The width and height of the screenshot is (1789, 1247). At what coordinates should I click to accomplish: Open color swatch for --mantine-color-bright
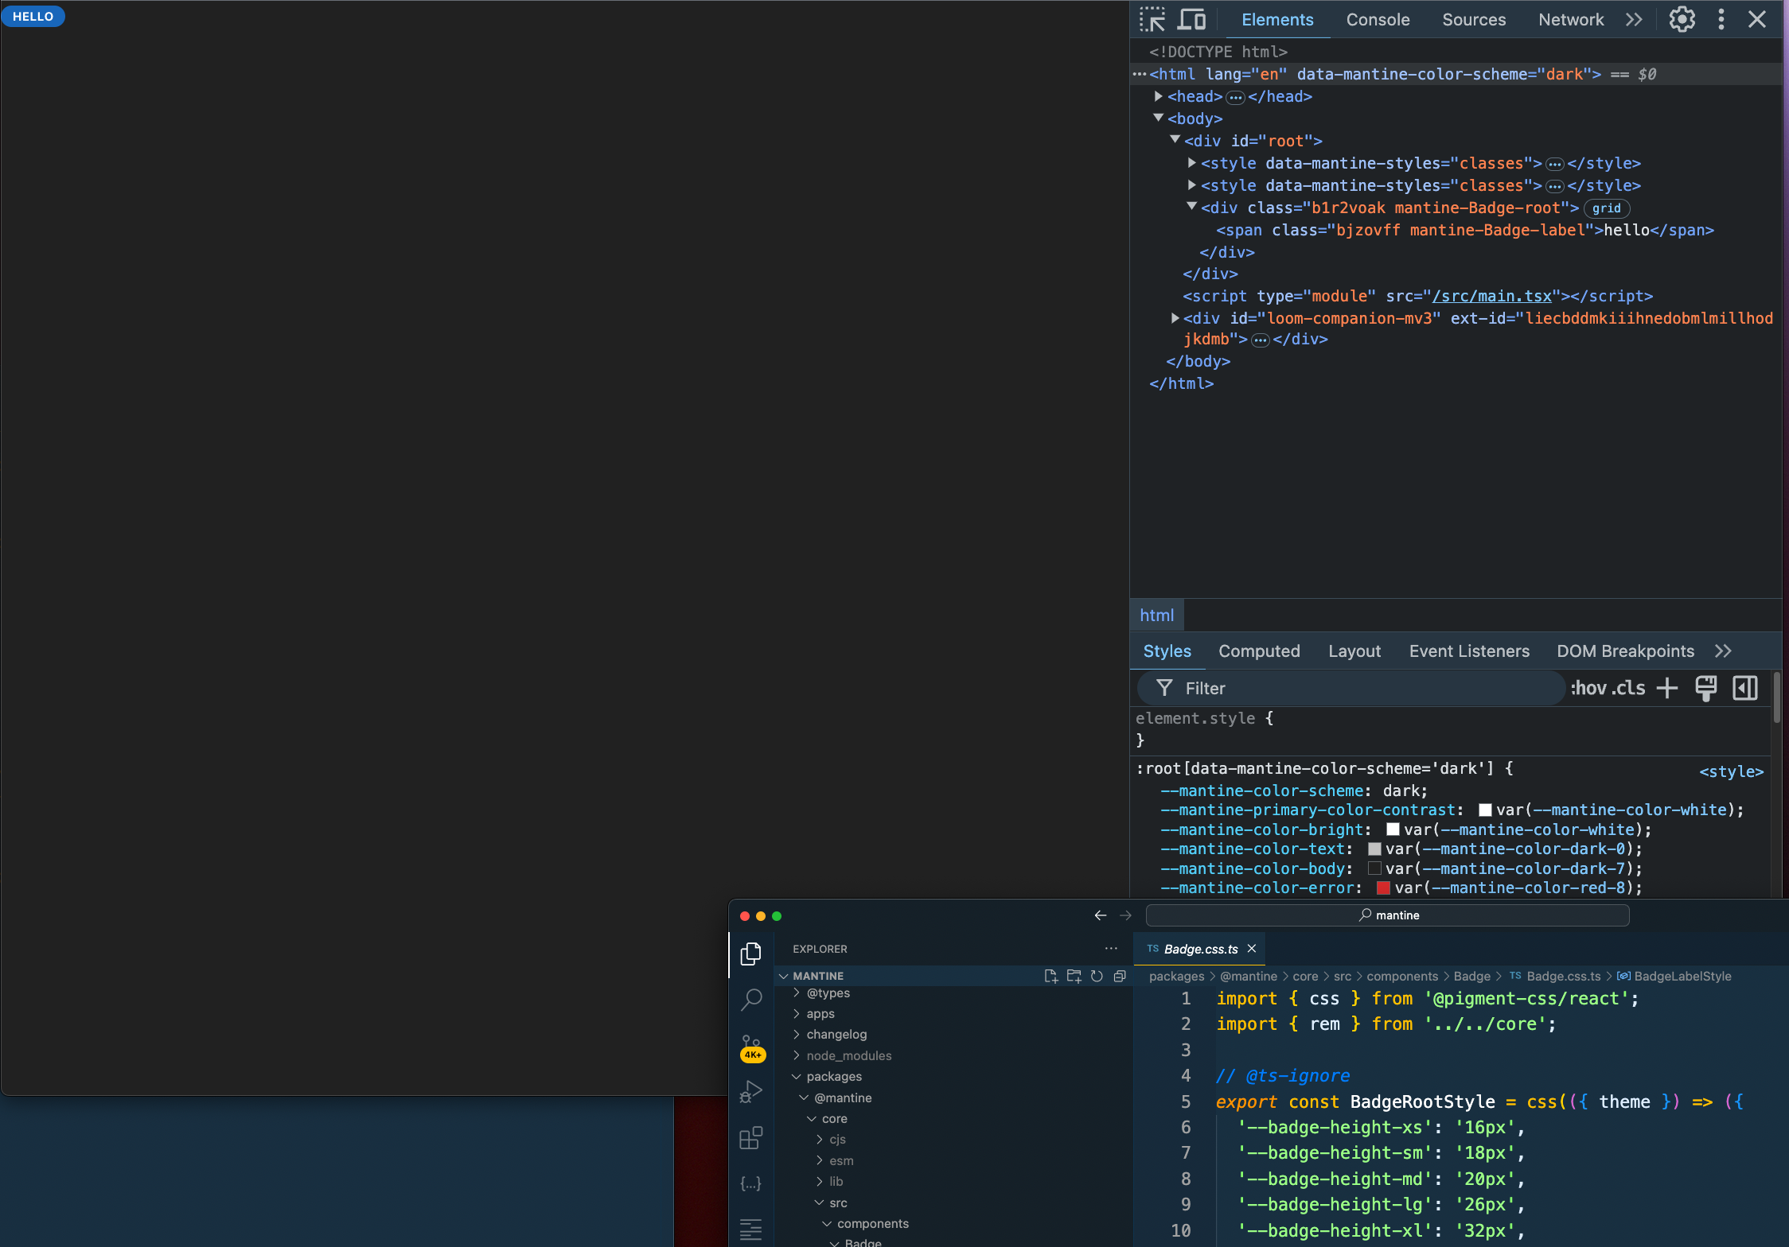click(1393, 829)
